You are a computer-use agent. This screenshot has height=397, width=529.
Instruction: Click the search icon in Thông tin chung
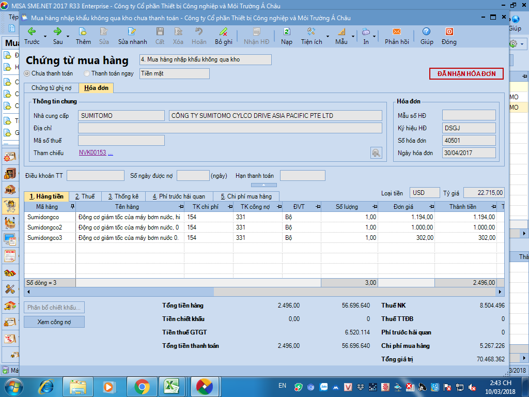(x=376, y=153)
